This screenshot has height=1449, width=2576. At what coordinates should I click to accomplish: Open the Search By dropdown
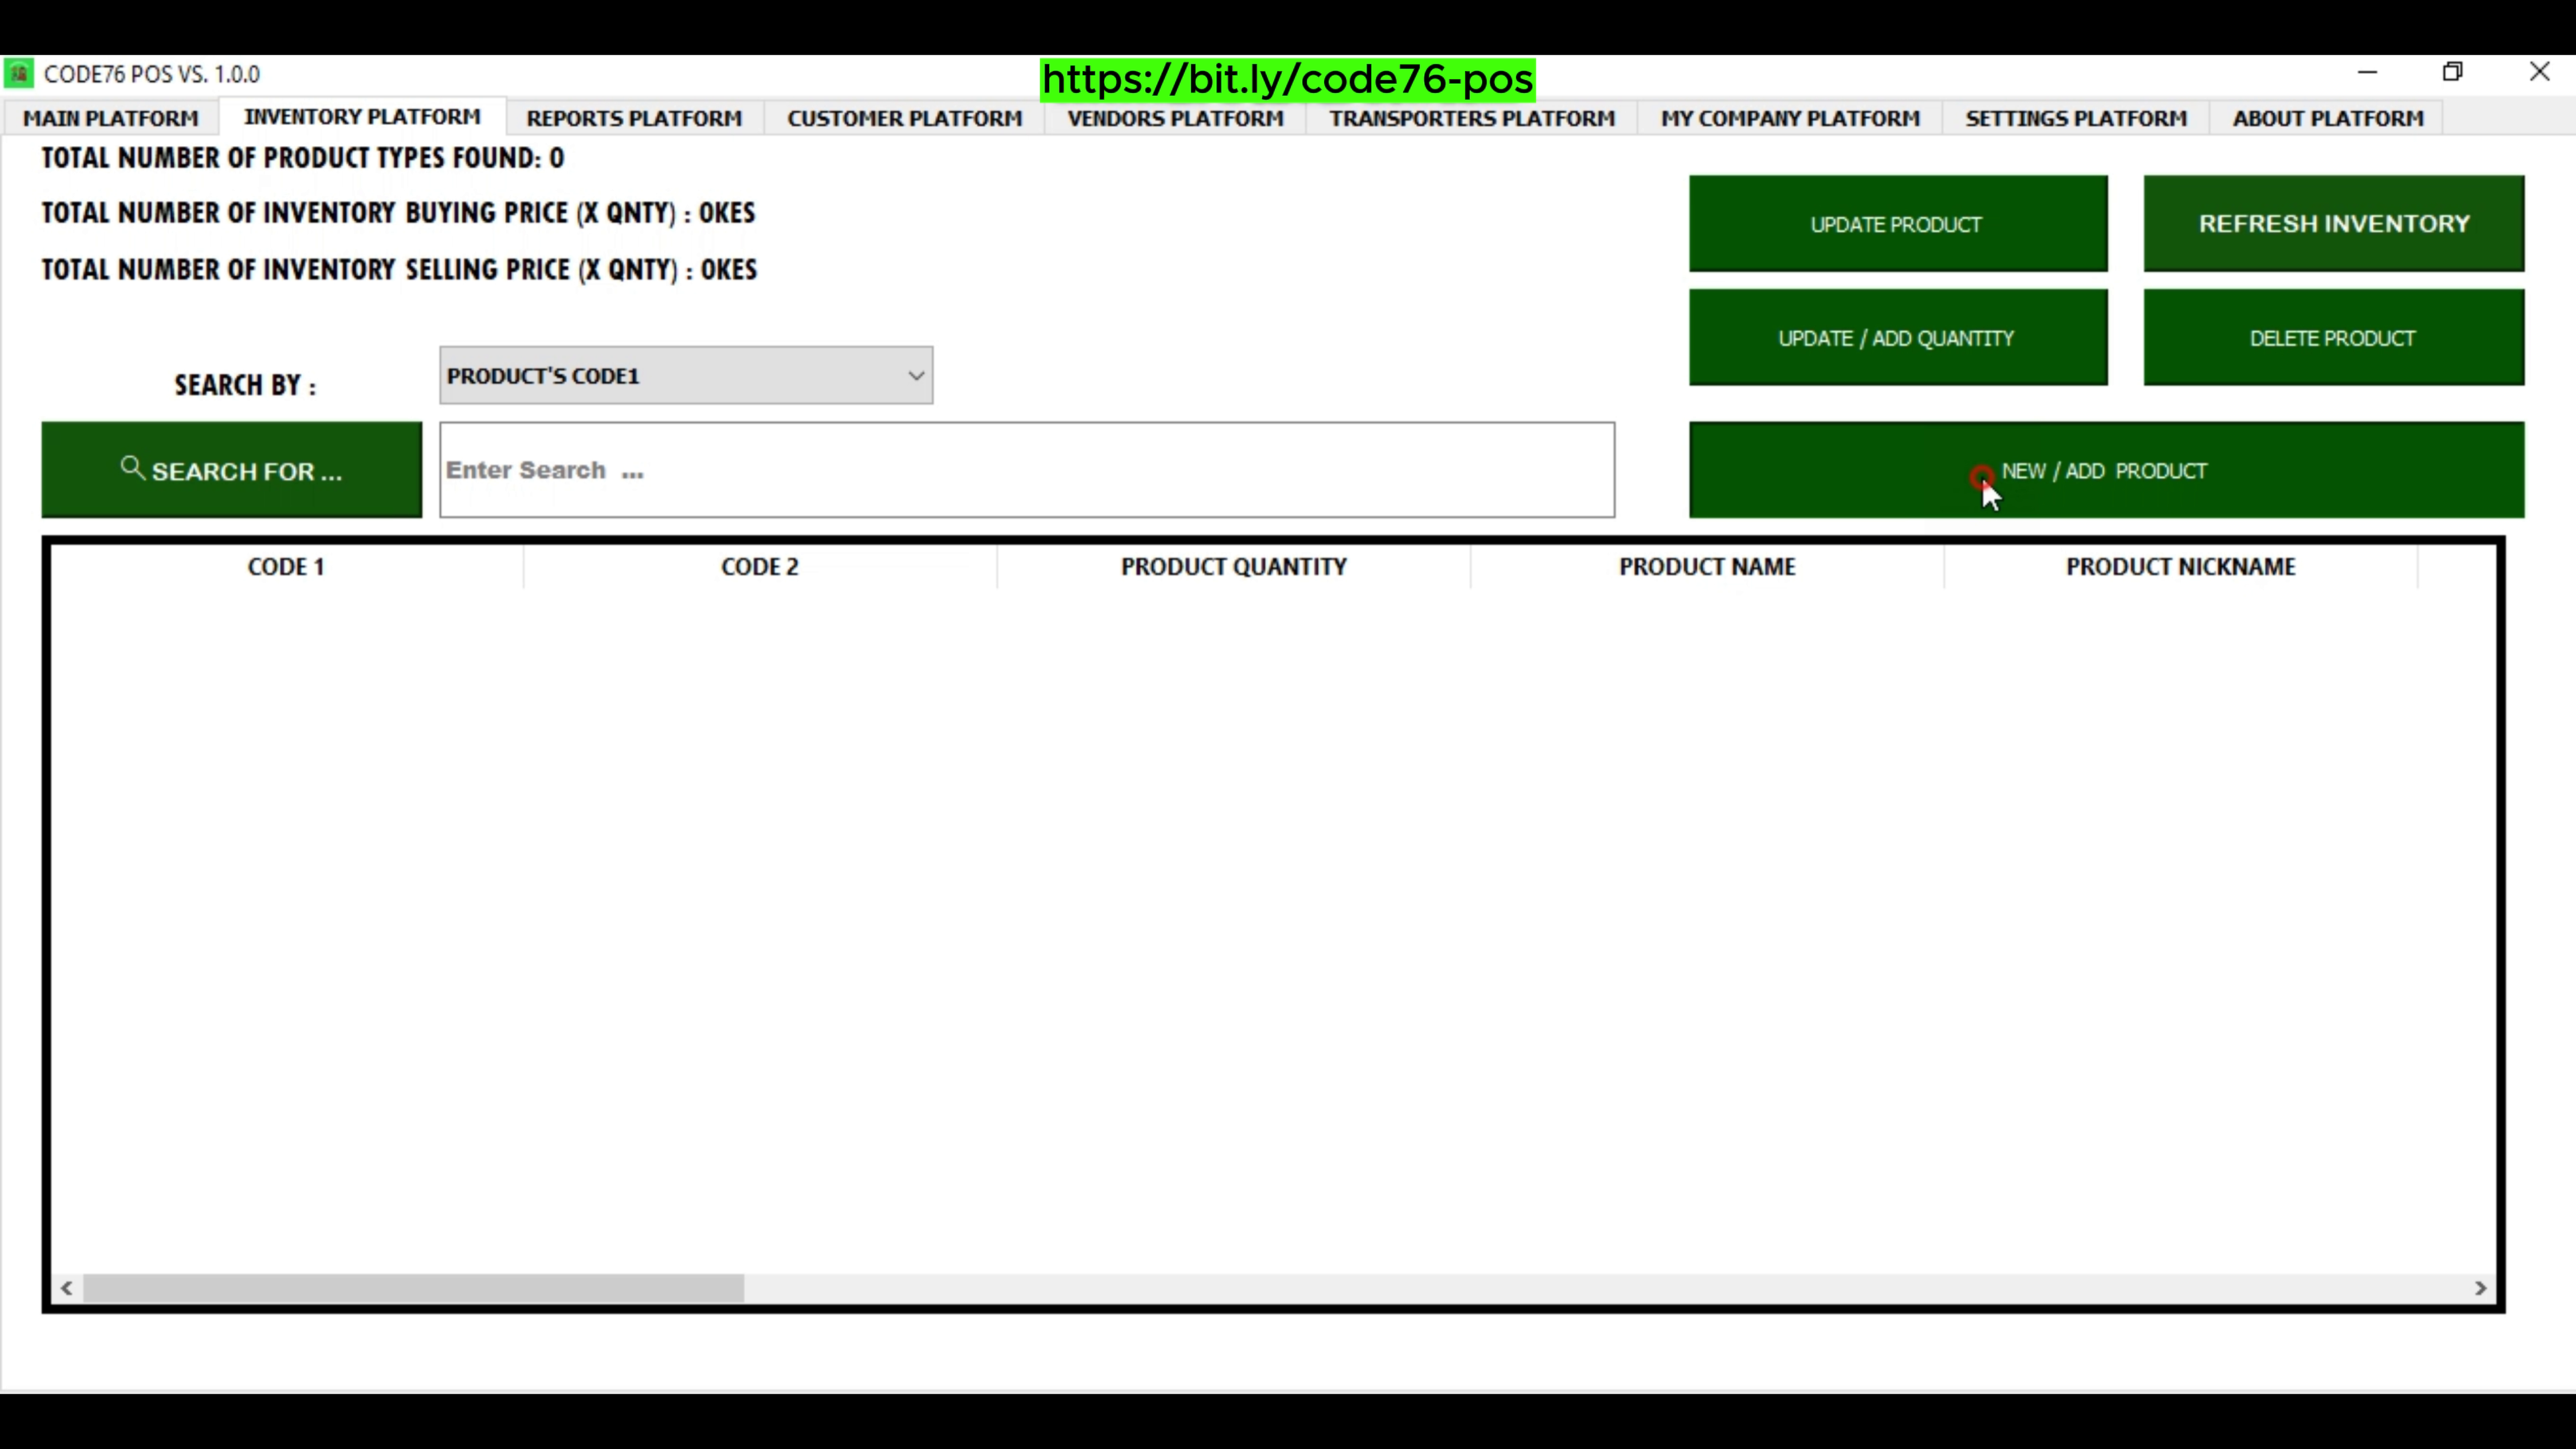coord(686,376)
